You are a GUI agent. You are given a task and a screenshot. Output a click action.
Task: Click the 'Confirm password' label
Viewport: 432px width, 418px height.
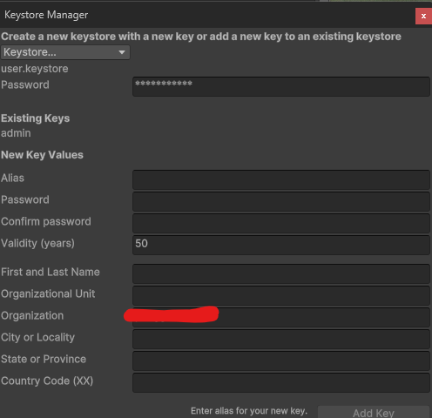click(46, 222)
